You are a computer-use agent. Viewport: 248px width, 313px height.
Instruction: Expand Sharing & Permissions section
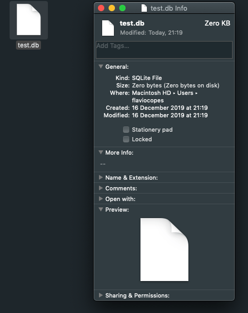pos(101,295)
